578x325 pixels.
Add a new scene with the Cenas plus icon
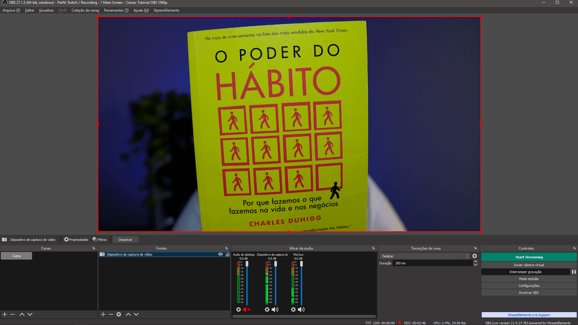5,314
